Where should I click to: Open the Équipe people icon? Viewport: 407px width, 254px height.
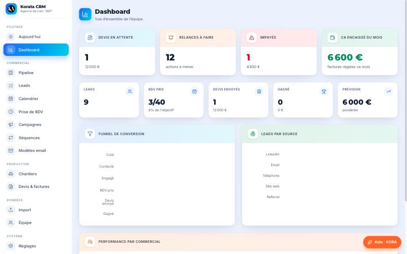11,223
